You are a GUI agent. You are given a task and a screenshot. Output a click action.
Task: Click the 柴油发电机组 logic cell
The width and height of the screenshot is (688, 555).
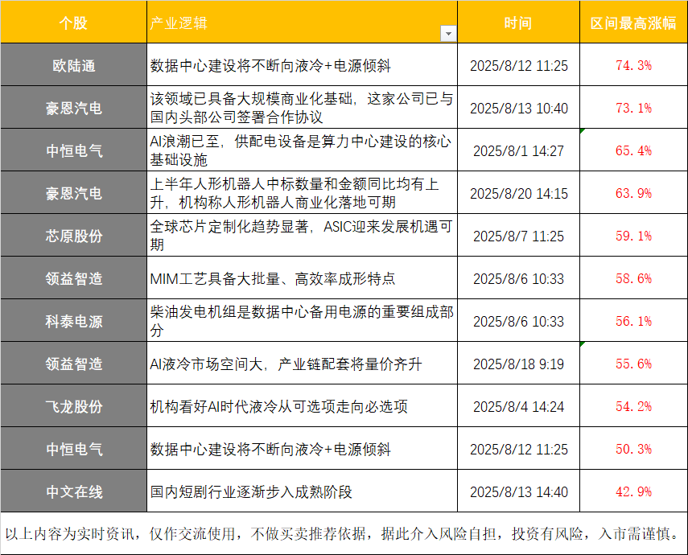click(302, 320)
